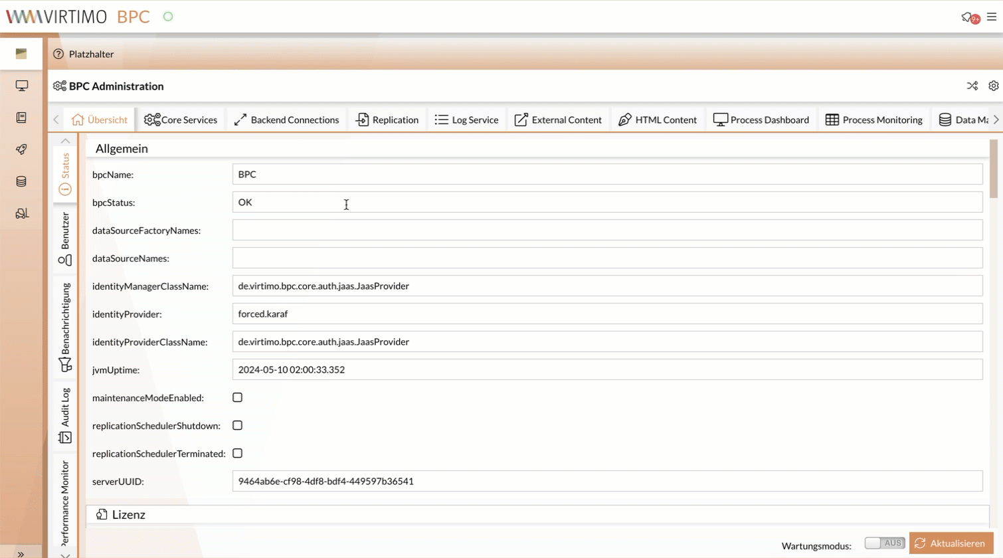The width and height of the screenshot is (1003, 558).
Task: Click the identityManagerClassName field
Action: point(607,286)
